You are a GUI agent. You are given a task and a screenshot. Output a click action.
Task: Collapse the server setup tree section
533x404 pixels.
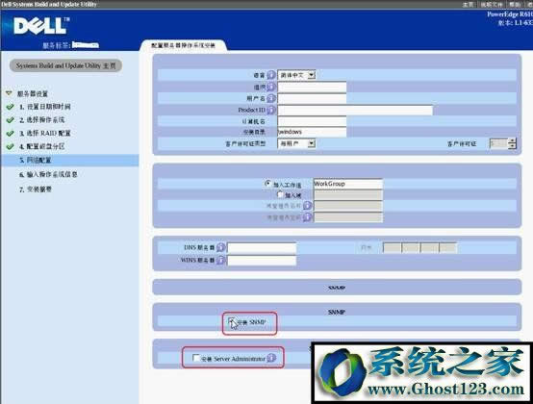tap(9, 93)
